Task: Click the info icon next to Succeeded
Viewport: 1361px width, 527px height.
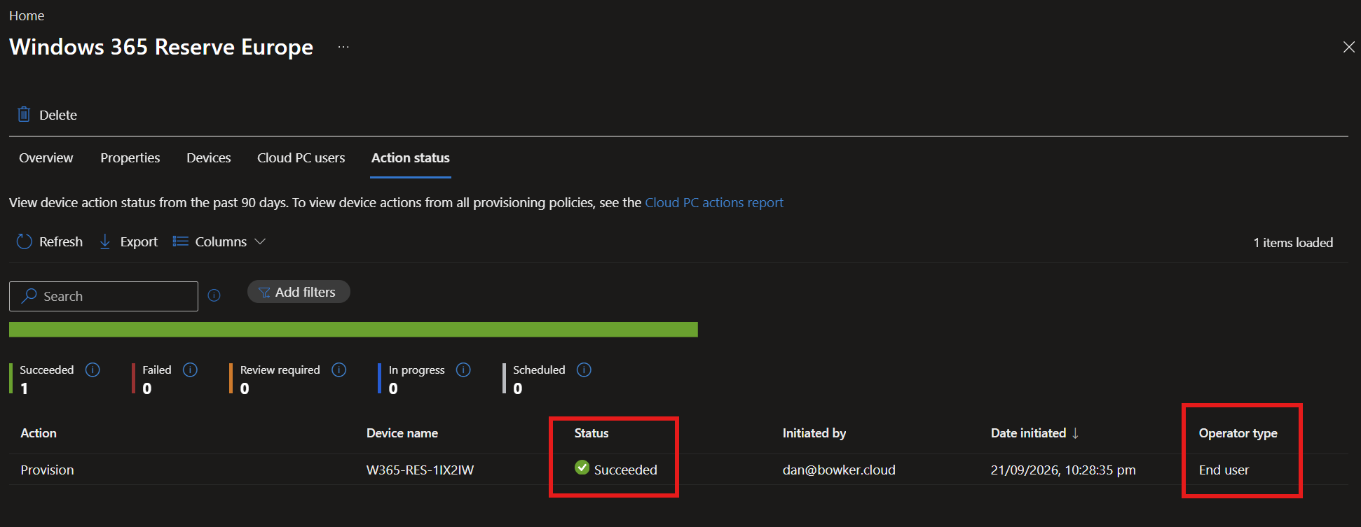Action: pyautogui.click(x=93, y=370)
